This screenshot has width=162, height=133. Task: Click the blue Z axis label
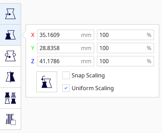pyautogui.click(x=33, y=61)
